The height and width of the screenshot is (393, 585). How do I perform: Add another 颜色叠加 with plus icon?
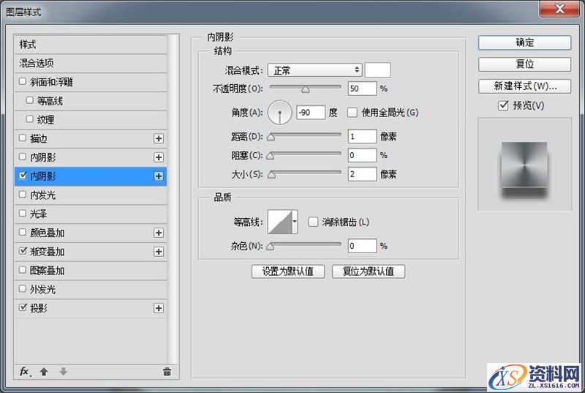[159, 233]
